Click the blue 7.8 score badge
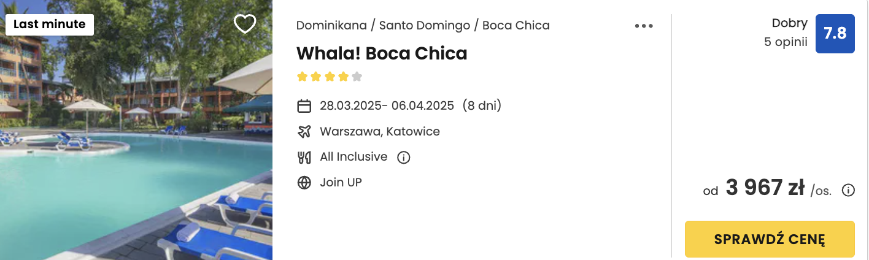 (835, 34)
